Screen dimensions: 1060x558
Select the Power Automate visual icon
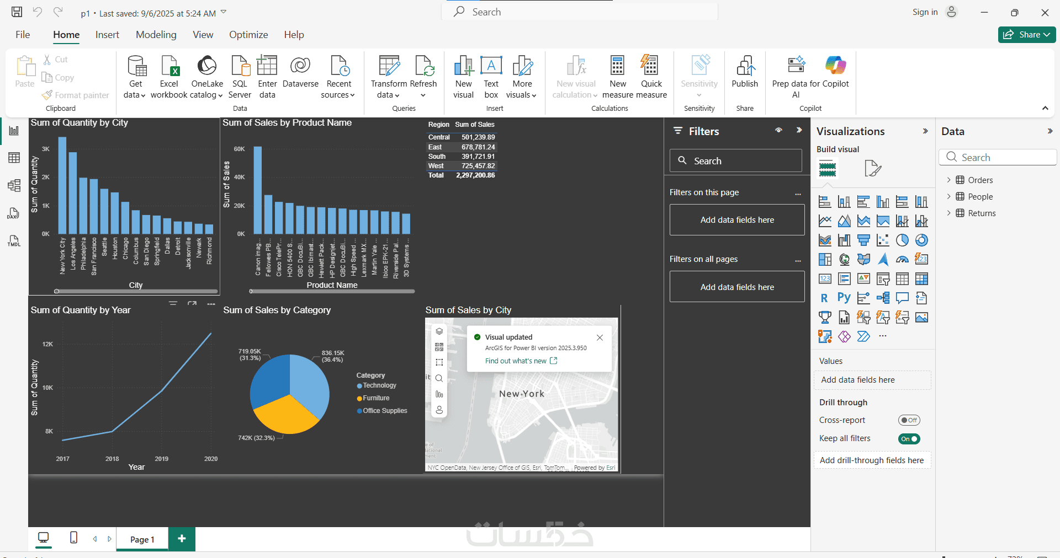pos(863,336)
